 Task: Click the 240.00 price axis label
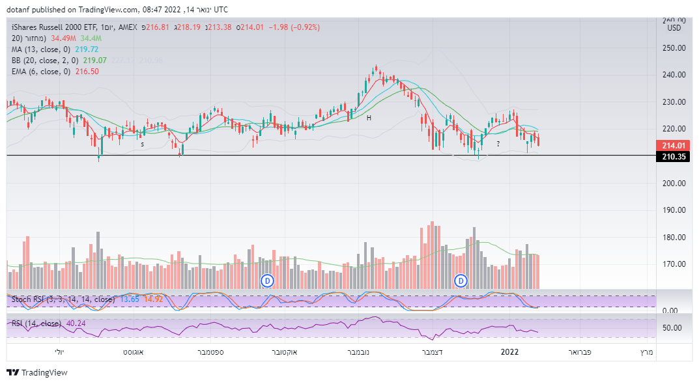[x=674, y=75]
